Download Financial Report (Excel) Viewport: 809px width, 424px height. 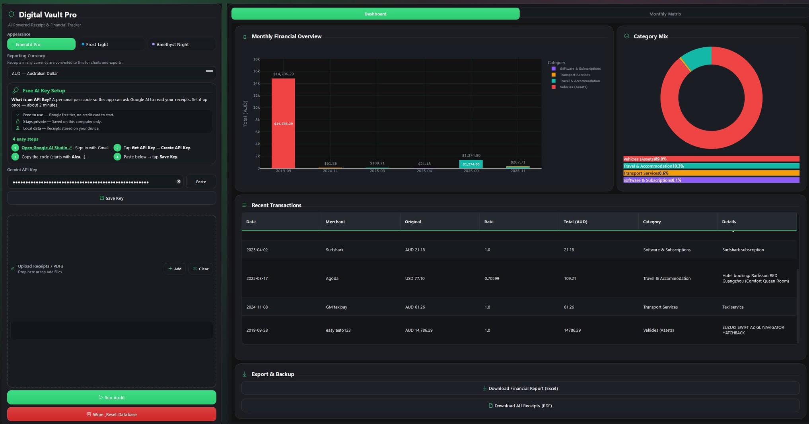tap(520, 388)
